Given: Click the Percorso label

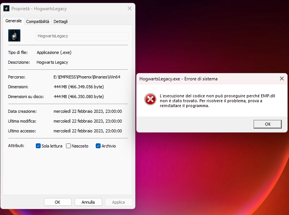Looking at the screenshot, I should (x=17, y=77).
